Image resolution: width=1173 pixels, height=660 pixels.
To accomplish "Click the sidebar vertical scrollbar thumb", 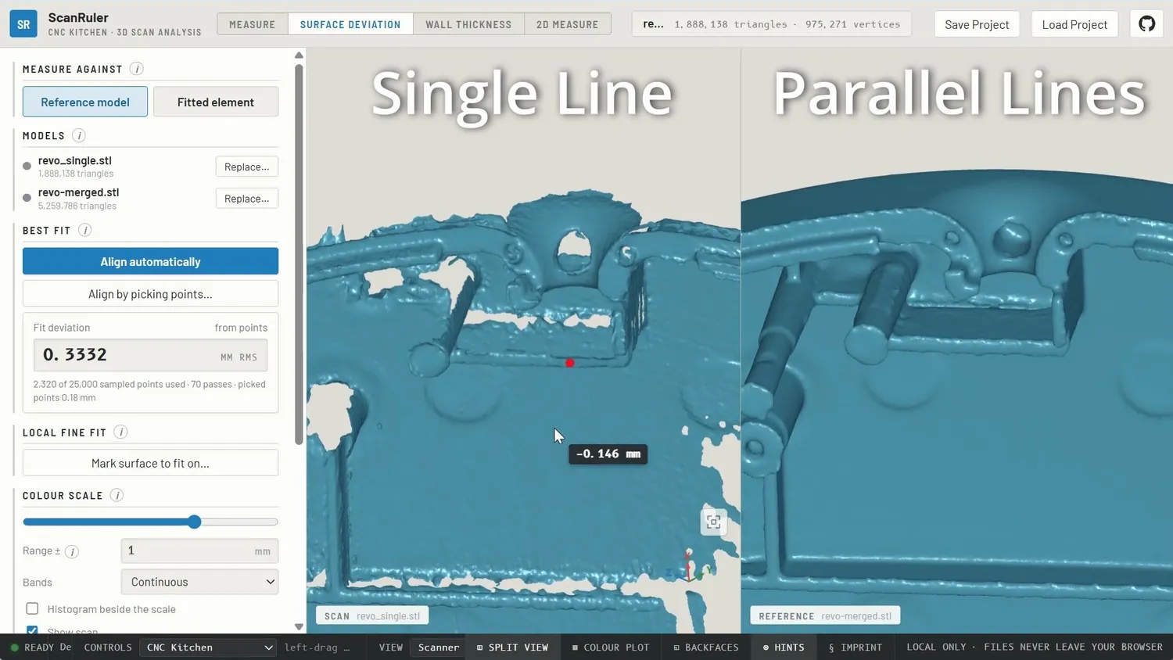I will (299, 254).
